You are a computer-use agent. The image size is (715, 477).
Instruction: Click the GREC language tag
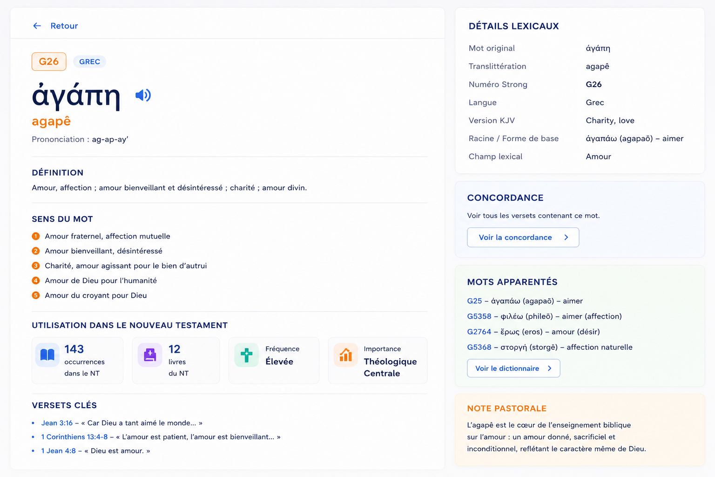(89, 61)
